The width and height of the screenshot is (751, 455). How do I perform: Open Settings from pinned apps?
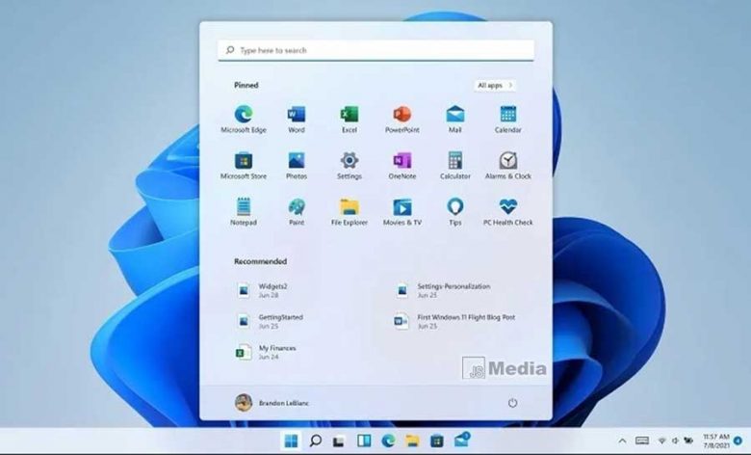click(350, 166)
